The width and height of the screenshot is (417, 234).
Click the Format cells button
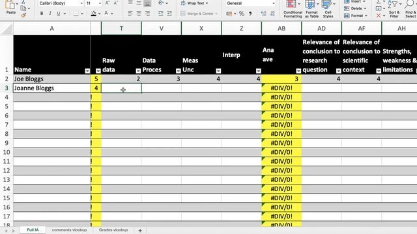pyautogui.click(x=355, y=16)
